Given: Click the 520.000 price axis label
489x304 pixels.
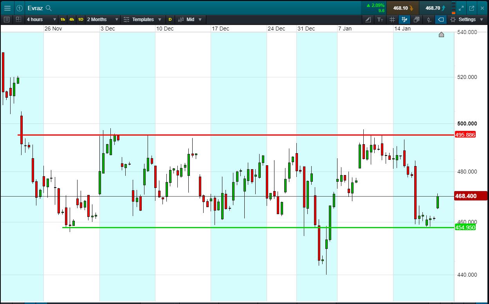Looking at the screenshot, I should coord(467,77).
